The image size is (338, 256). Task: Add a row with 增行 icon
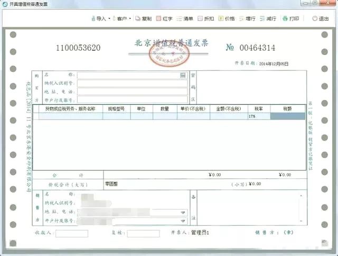[241, 19]
